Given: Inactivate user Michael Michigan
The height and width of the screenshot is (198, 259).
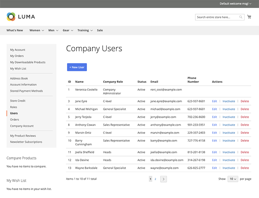Looking at the screenshot, I should coord(229,109).
